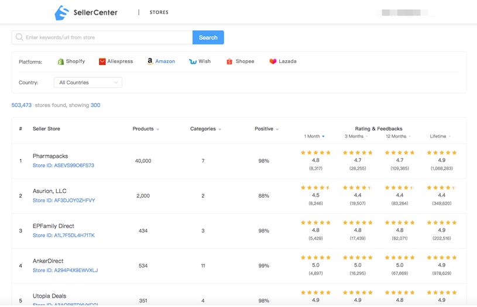
Task: Click Pharmapacks products value 40,000
Action: (x=143, y=161)
